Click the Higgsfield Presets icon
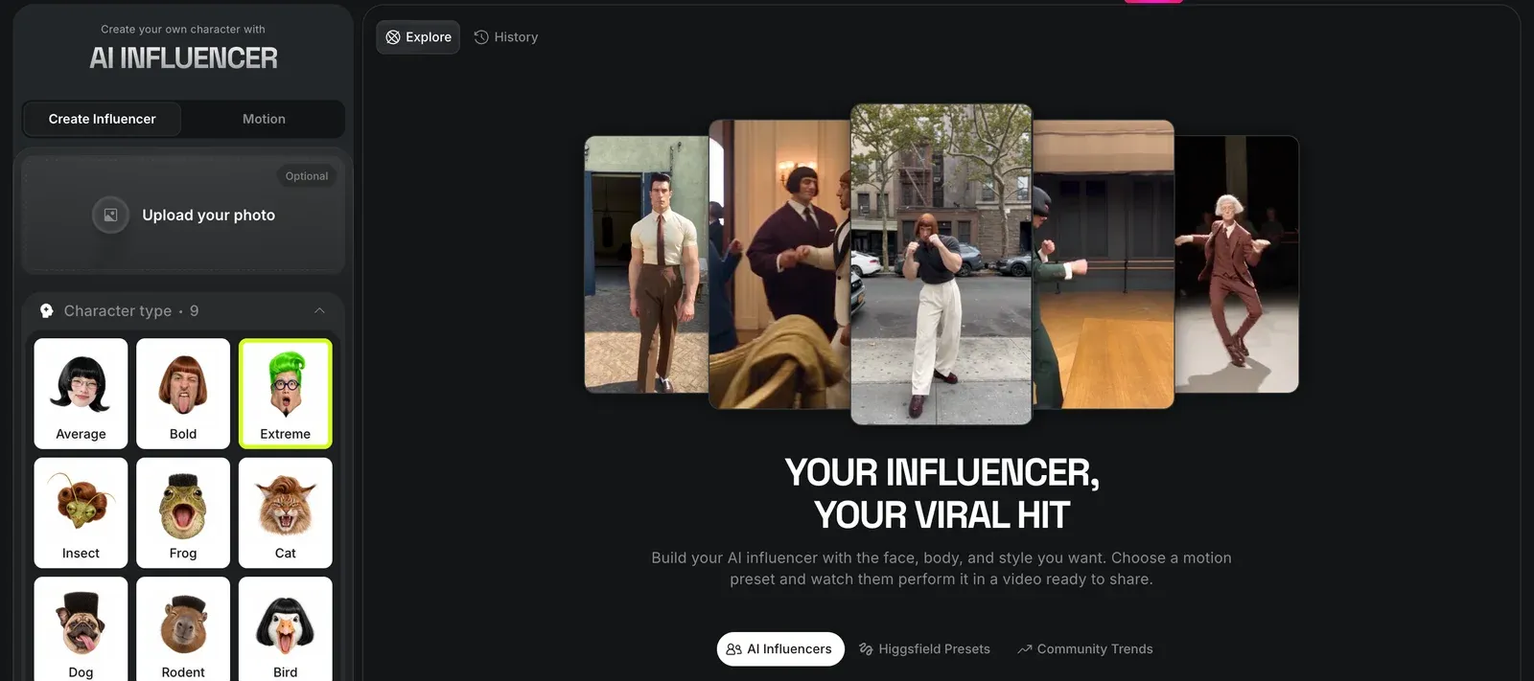The width and height of the screenshot is (1534, 681). pyautogui.click(x=866, y=649)
